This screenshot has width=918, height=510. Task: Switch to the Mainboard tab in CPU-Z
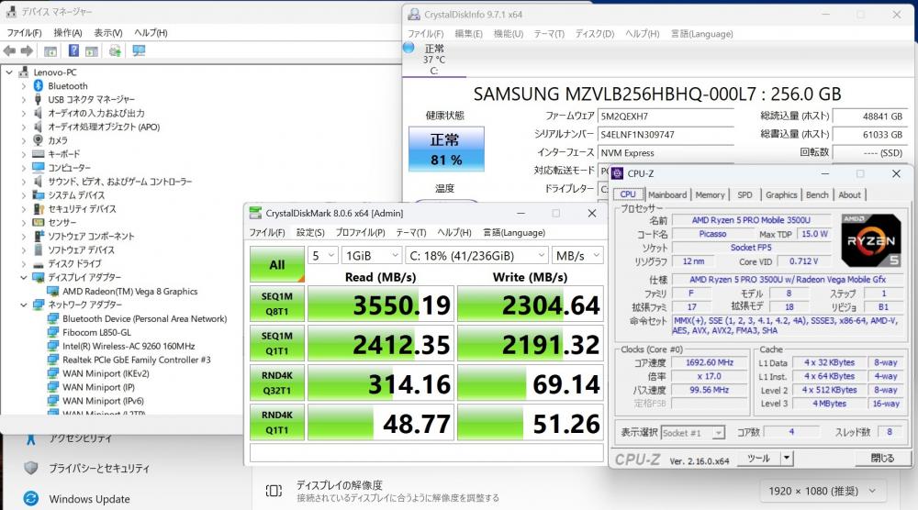pyautogui.click(x=667, y=194)
